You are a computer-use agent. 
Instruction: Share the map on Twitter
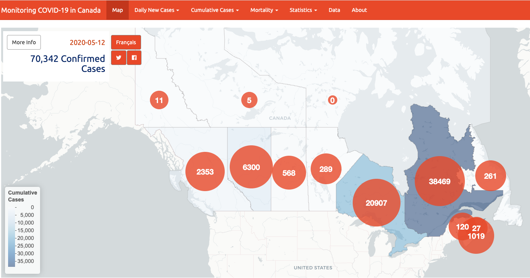(119, 58)
